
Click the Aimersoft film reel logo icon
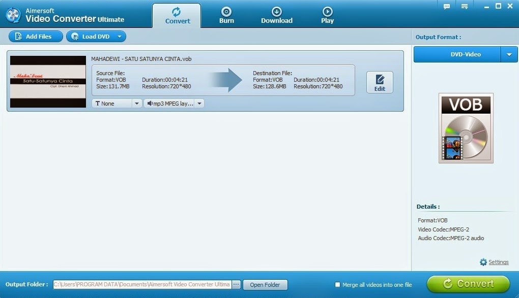(x=14, y=15)
